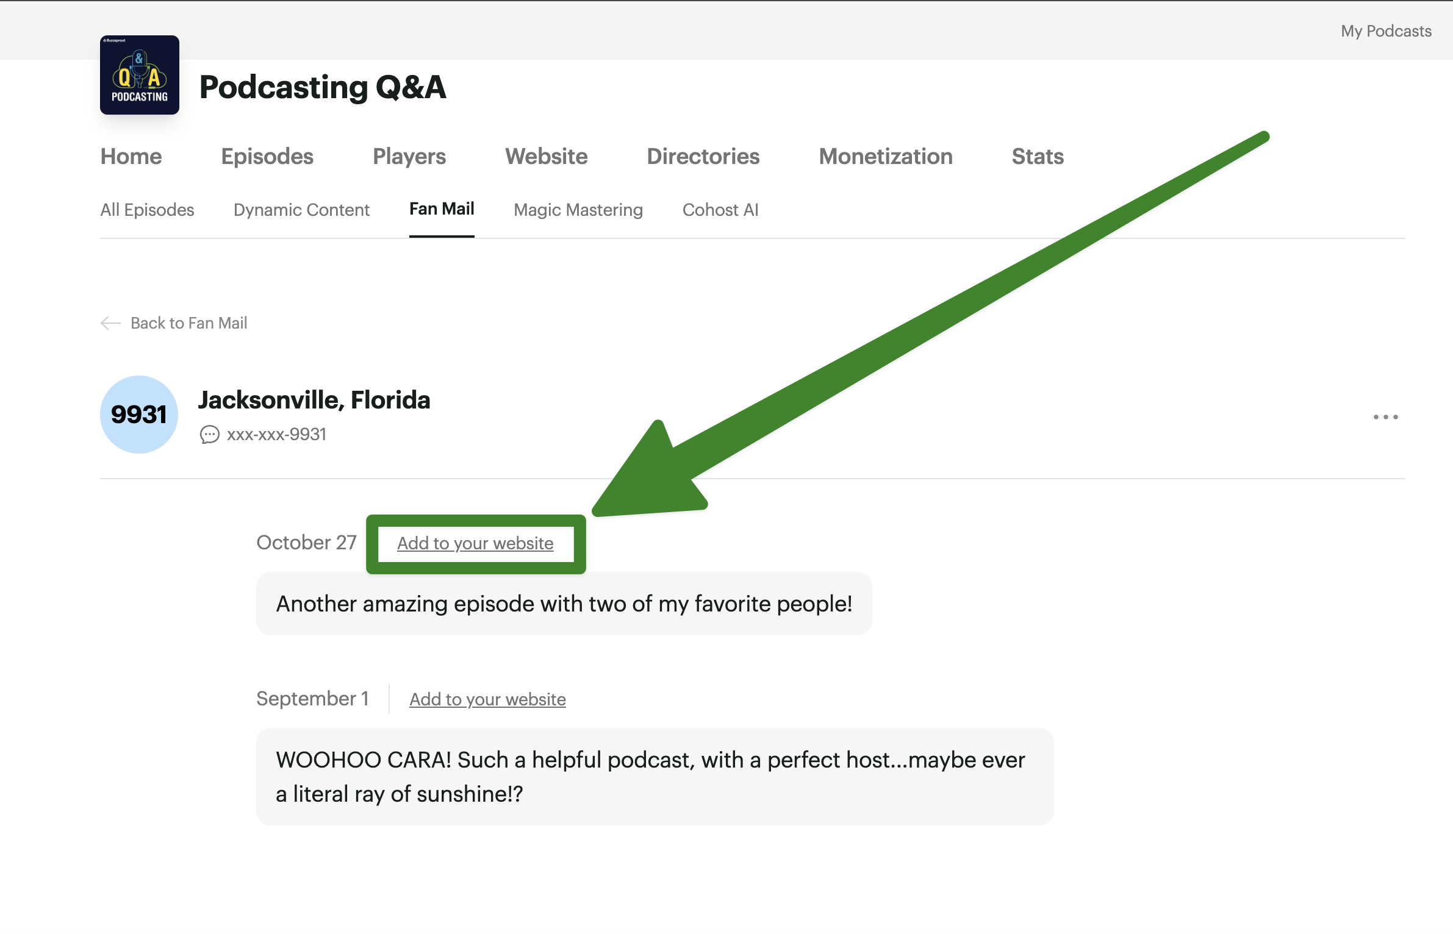Open My Podcasts link
This screenshot has width=1453, height=934.
click(x=1385, y=31)
